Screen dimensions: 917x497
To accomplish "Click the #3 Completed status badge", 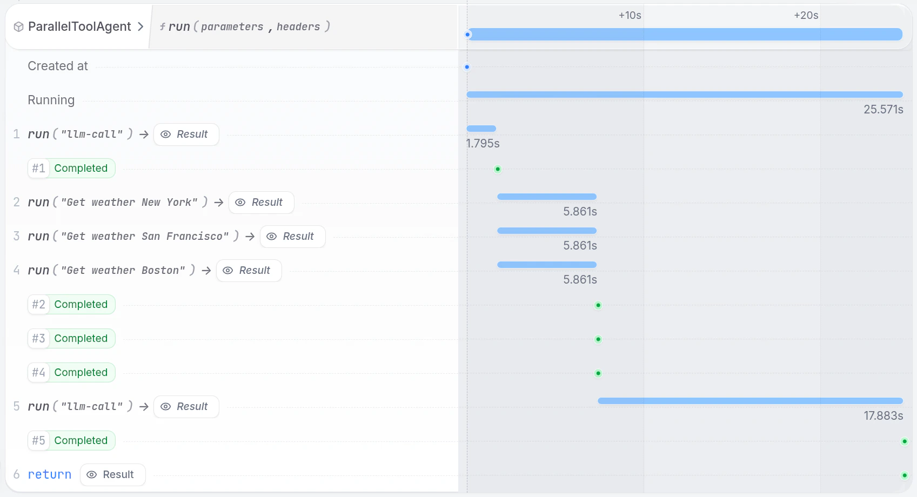I will tap(71, 338).
